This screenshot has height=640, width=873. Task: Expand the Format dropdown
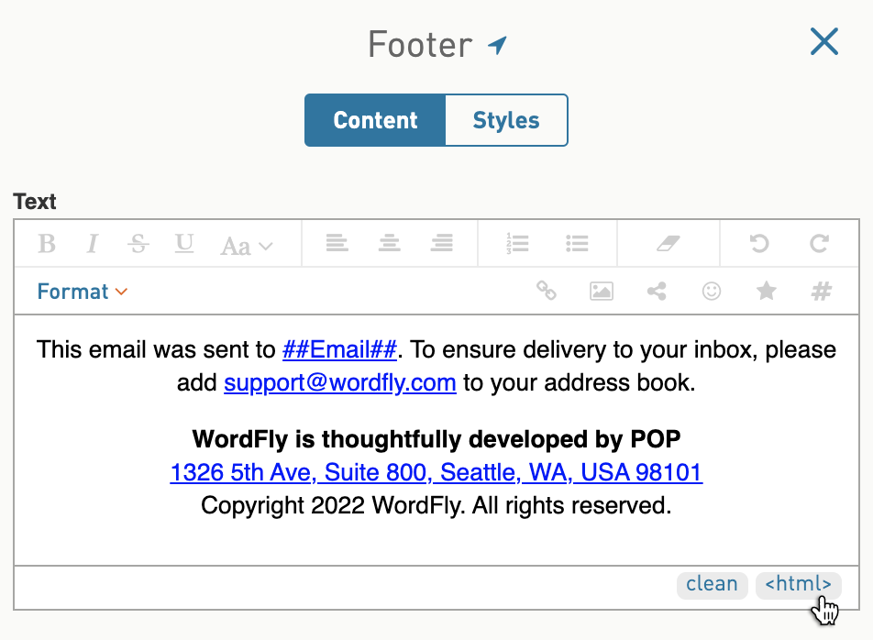83,292
